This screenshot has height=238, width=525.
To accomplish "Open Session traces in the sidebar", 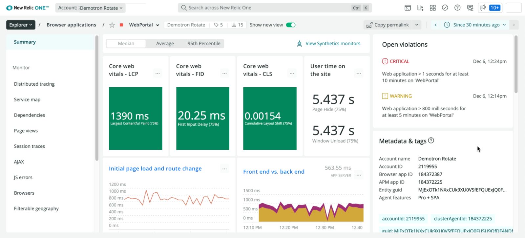I will point(29,146).
